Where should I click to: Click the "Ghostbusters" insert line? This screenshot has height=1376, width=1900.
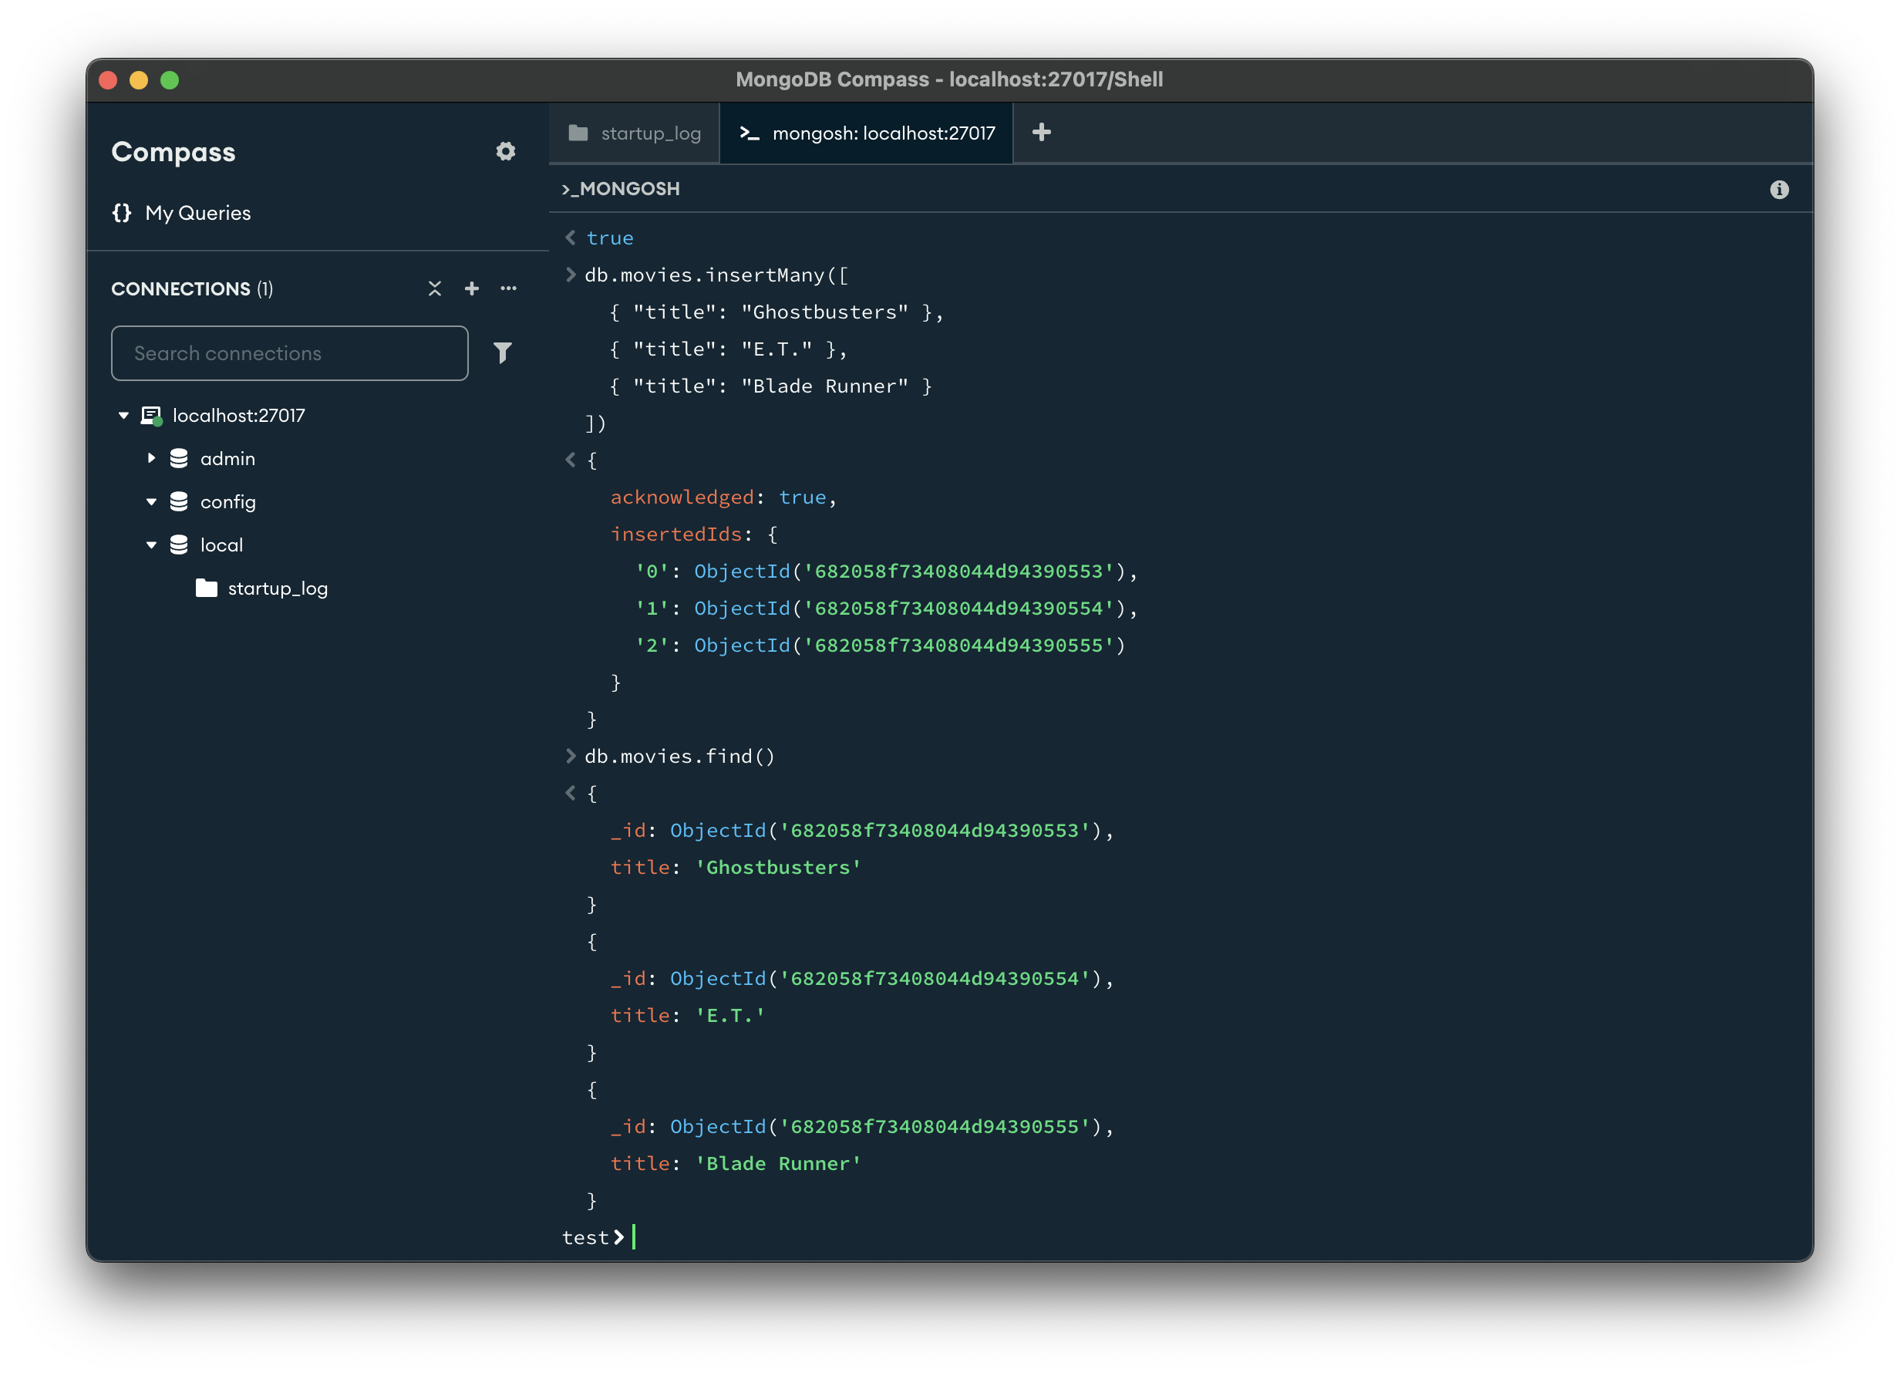(777, 312)
